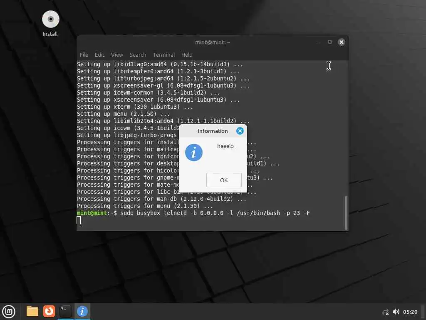Click the Information dialog title

[213, 131]
